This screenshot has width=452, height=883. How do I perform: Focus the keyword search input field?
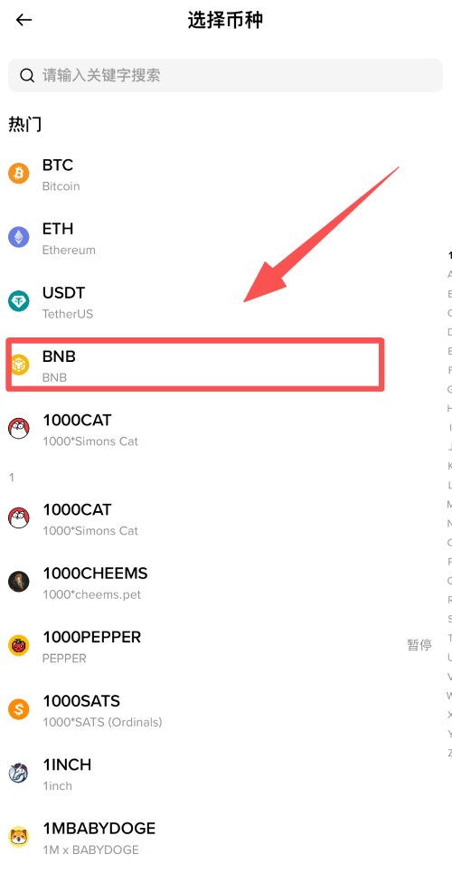tap(225, 75)
